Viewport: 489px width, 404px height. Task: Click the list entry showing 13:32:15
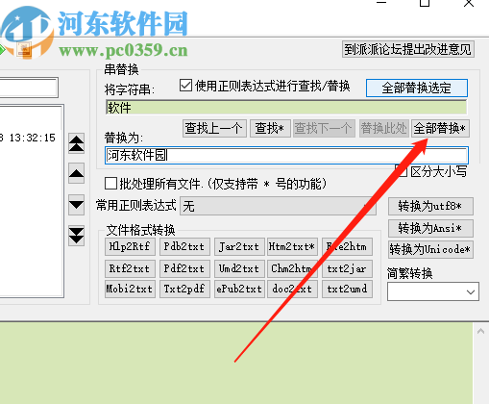(28, 138)
